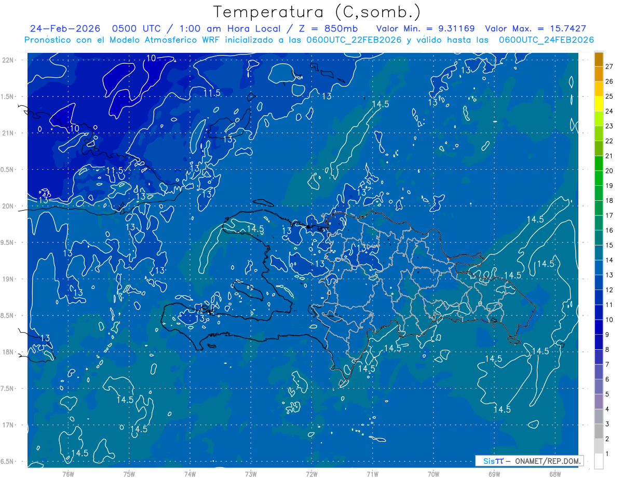Click the 18N latitude axis label
Viewport: 623px width, 481px height.
click(8, 352)
